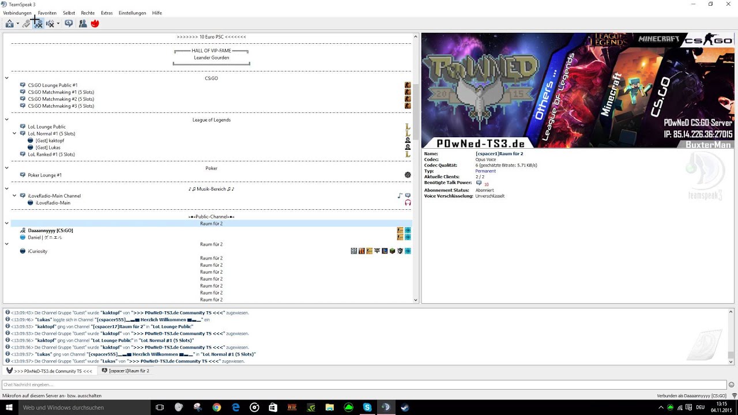Open Skype from the taskbar
The height and width of the screenshot is (415, 738).
[367, 407]
